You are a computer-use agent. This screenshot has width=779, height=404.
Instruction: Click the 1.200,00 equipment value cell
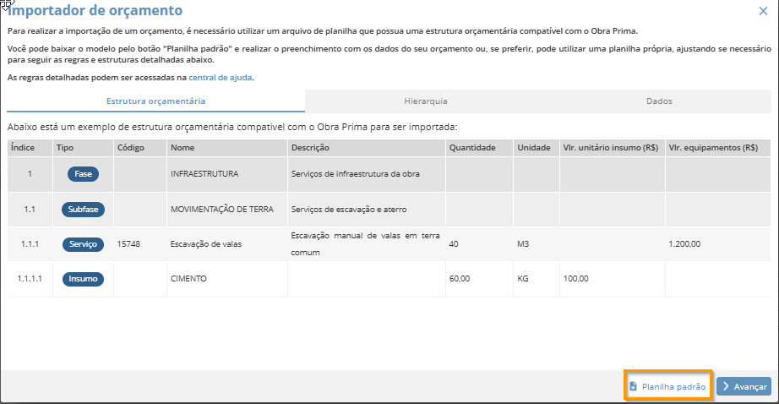pyautogui.click(x=684, y=244)
